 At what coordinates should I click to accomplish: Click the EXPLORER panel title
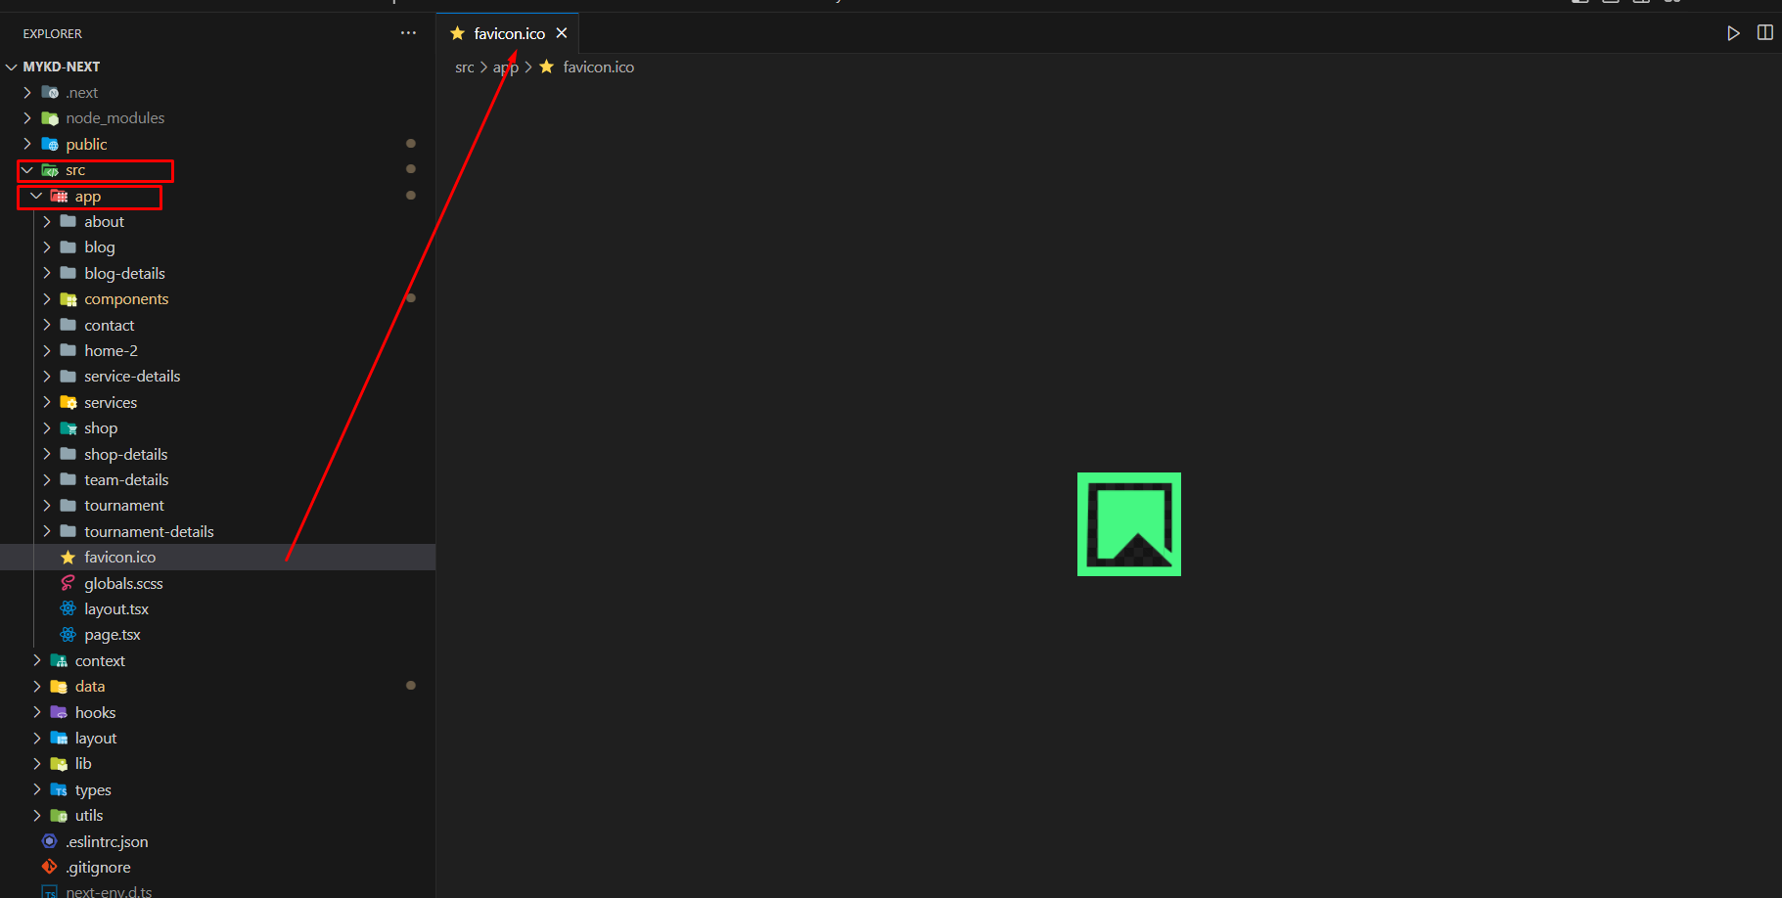click(52, 33)
